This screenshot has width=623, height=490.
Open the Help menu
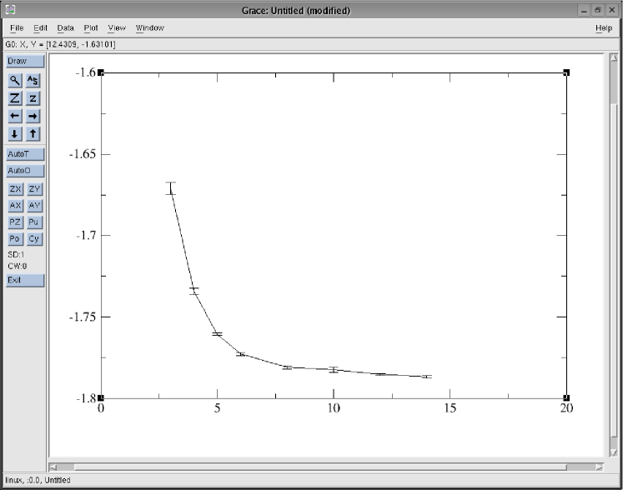[604, 27]
